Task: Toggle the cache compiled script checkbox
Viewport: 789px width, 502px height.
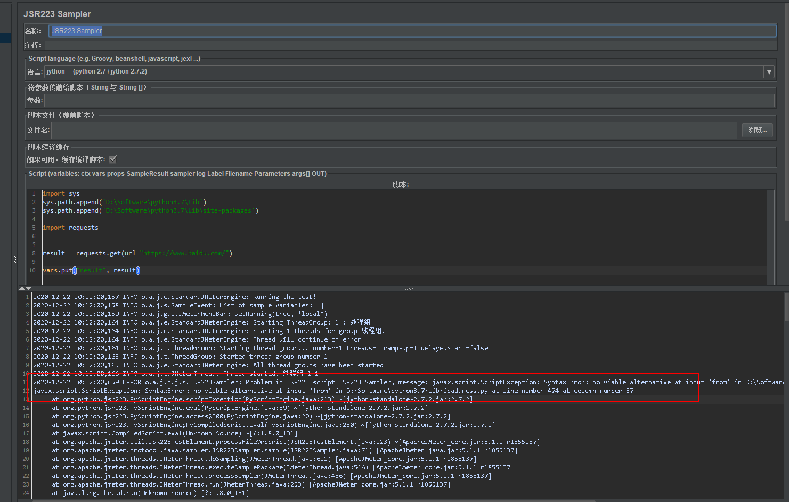Action: tap(113, 159)
